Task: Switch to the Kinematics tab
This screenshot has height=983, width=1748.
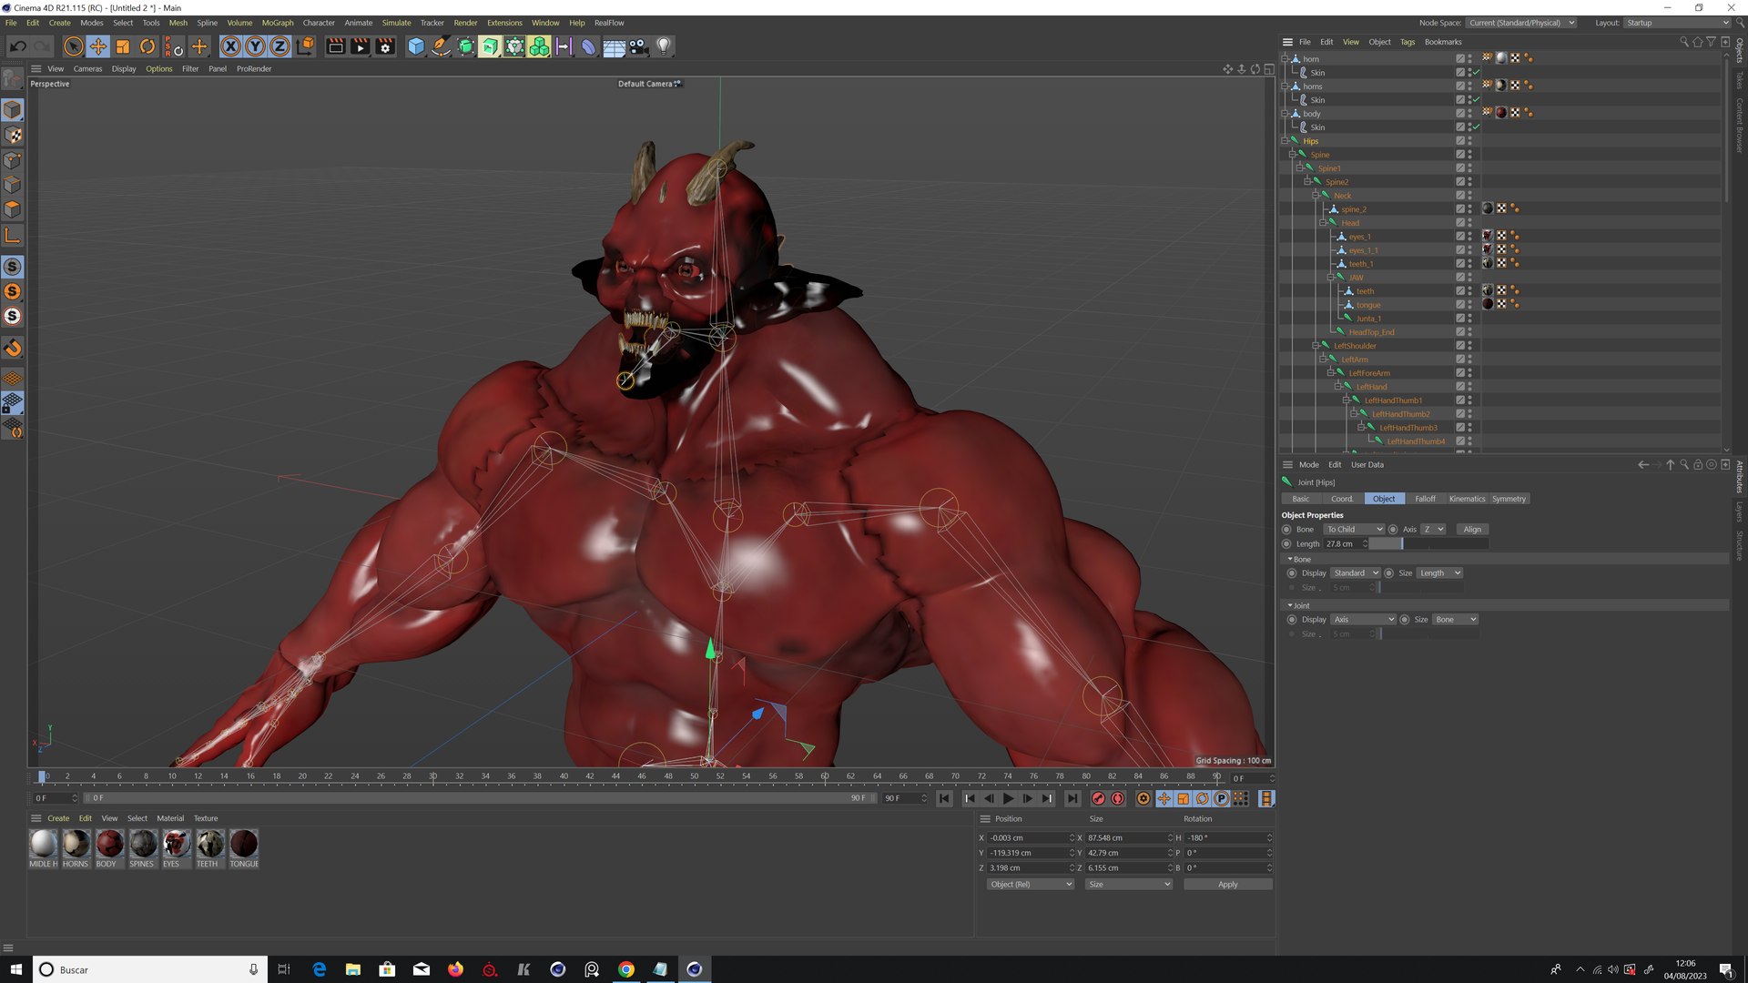Action: coord(1467,499)
